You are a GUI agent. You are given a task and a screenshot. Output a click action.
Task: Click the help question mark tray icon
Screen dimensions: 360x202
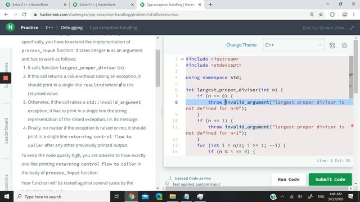click(x=273, y=196)
